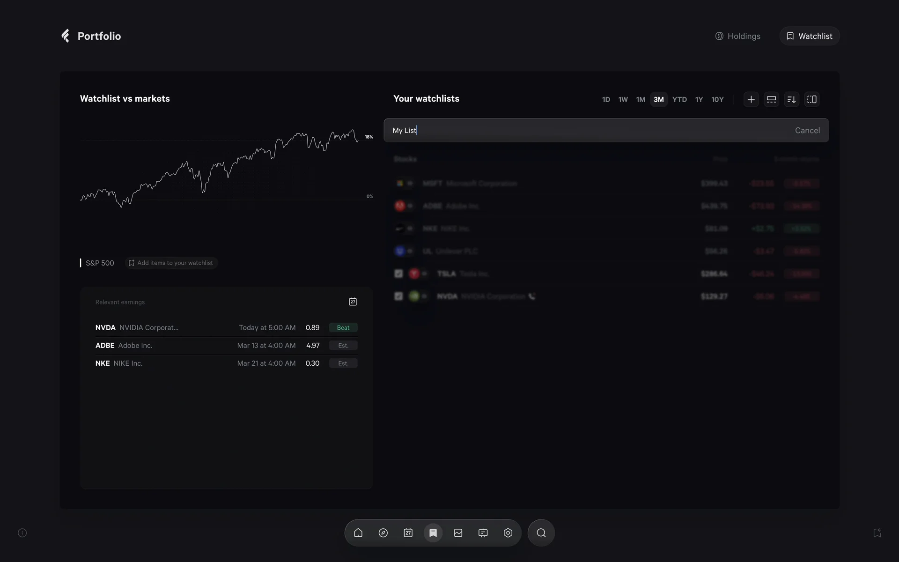Open the presentation board icon in dock
Image resolution: width=899 pixels, height=562 pixels.
[x=483, y=533]
